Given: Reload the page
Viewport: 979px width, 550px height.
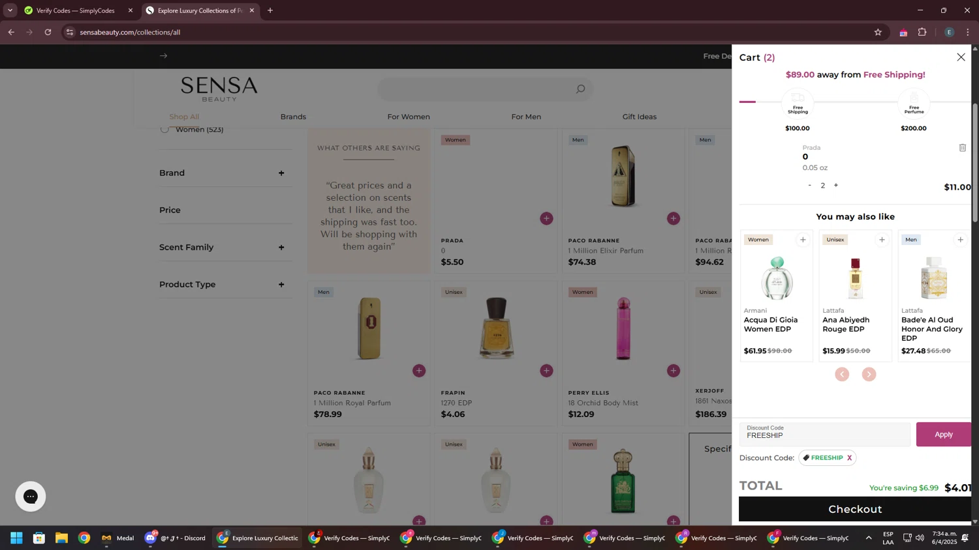Looking at the screenshot, I should pos(48,32).
